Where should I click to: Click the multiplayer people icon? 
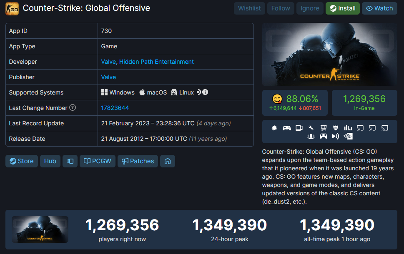[x=311, y=136]
